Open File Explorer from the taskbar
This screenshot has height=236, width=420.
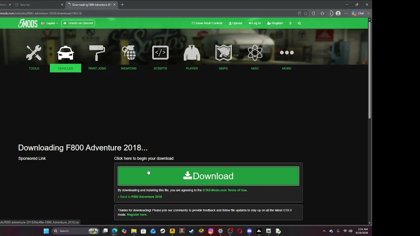134,231
